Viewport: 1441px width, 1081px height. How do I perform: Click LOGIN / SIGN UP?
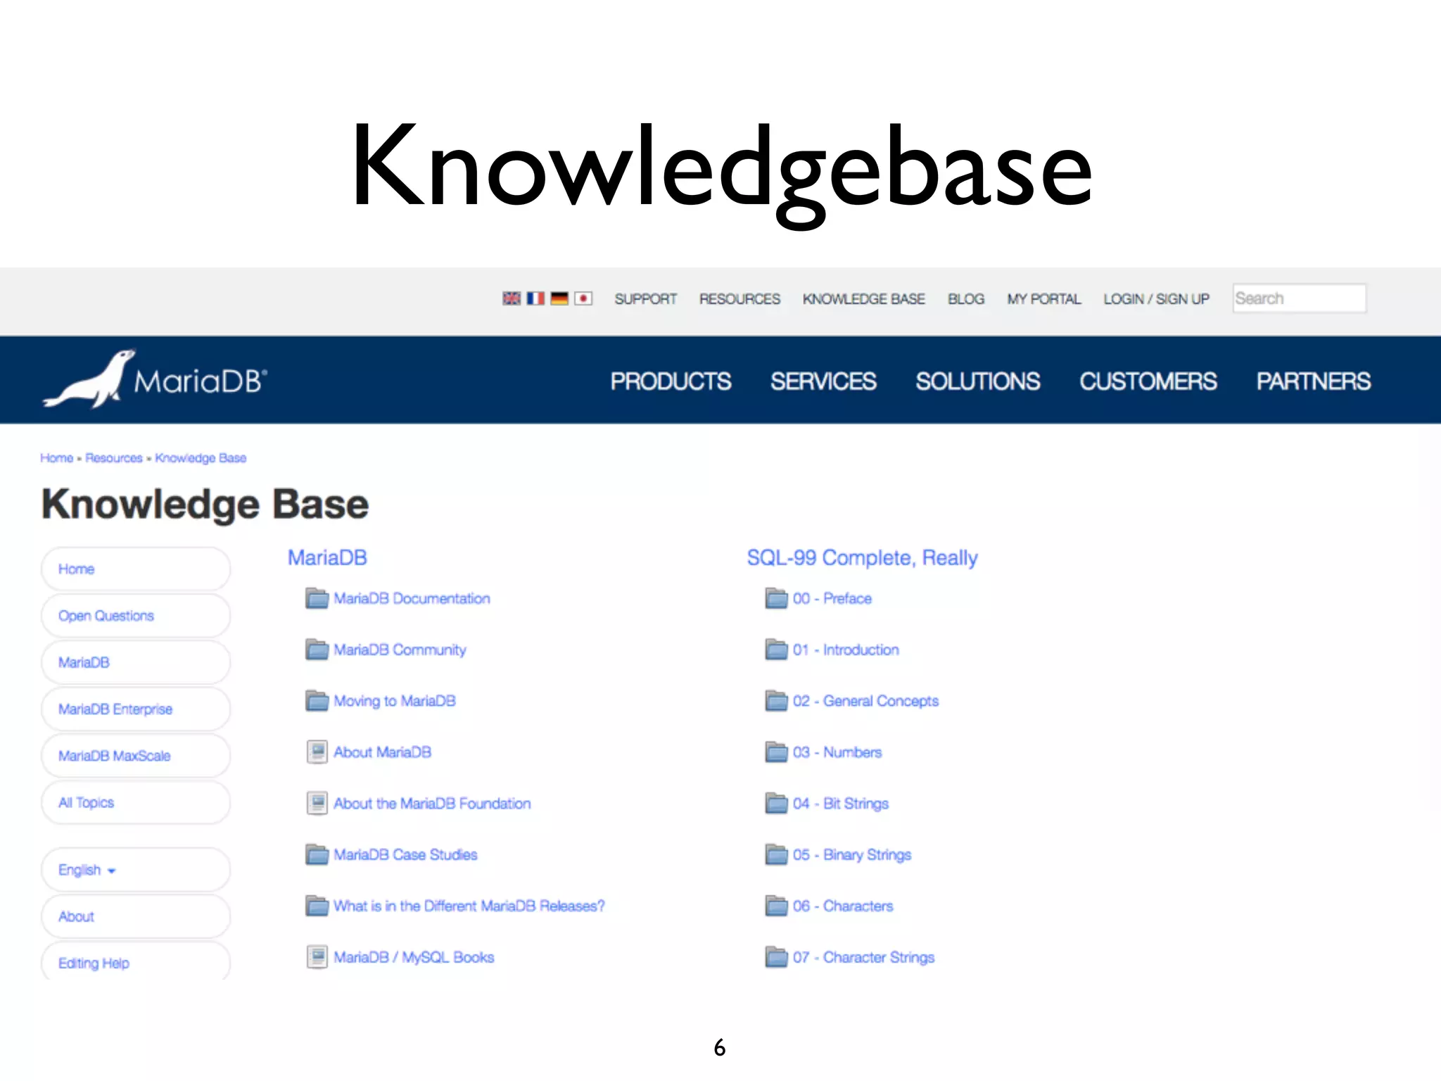click(1156, 299)
